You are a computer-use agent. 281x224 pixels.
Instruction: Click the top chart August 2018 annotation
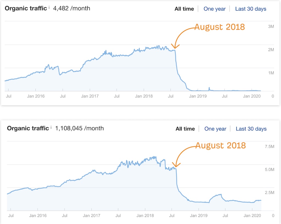(220, 27)
